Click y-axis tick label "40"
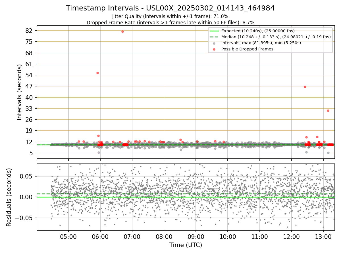 30,97
